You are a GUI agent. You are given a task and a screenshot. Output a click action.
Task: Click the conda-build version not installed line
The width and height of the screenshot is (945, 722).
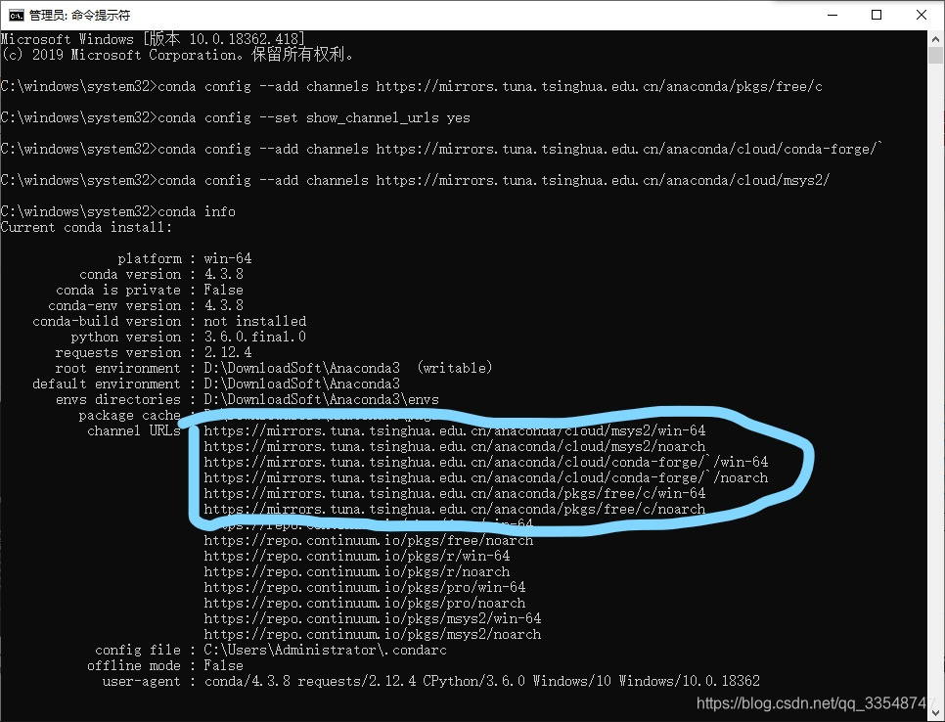(x=169, y=321)
